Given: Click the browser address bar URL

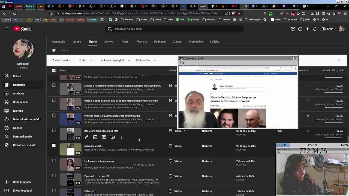Looking at the screenshot, I should pyautogui.click(x=141, y=13).
